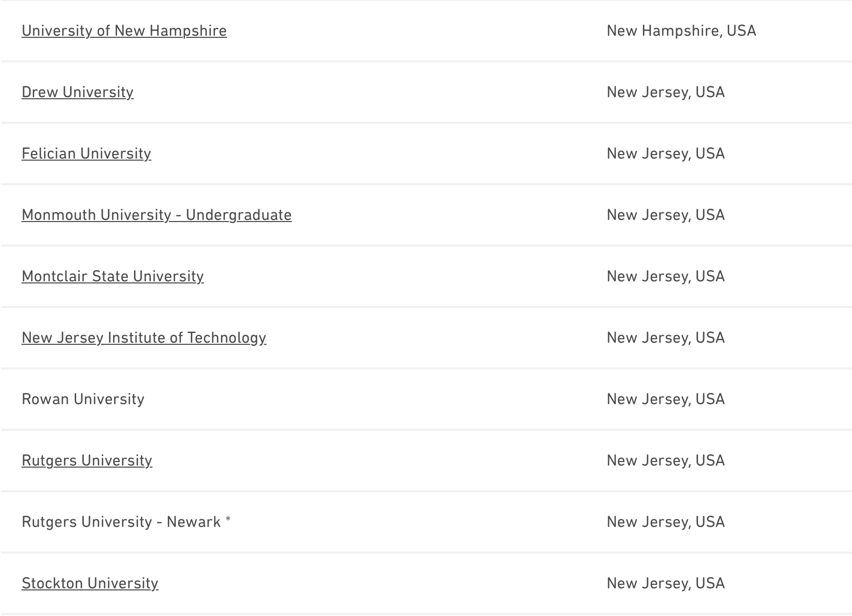The height and width of the screenshot is (616, 852).
Task: Open the University of New Hampshire link
Action: point(124,31)
